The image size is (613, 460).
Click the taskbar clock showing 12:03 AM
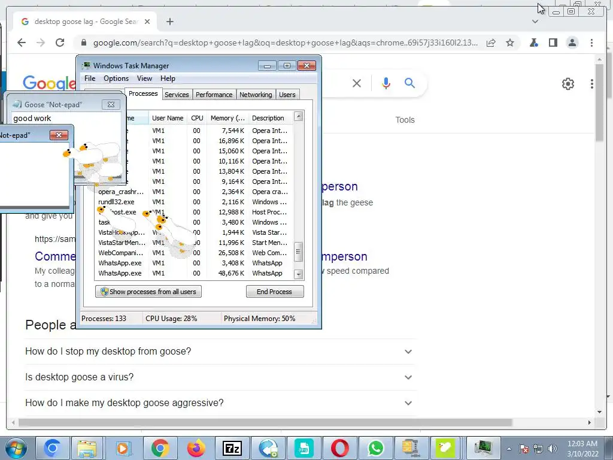[582, 449]
